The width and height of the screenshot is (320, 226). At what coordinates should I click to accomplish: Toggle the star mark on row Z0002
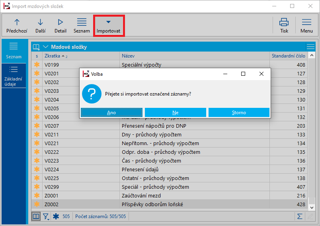pos(37,204)
